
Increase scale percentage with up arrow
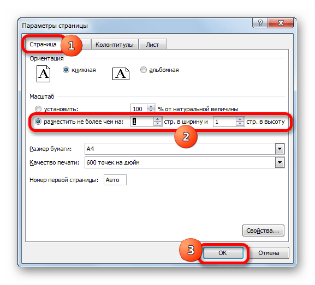151,107
